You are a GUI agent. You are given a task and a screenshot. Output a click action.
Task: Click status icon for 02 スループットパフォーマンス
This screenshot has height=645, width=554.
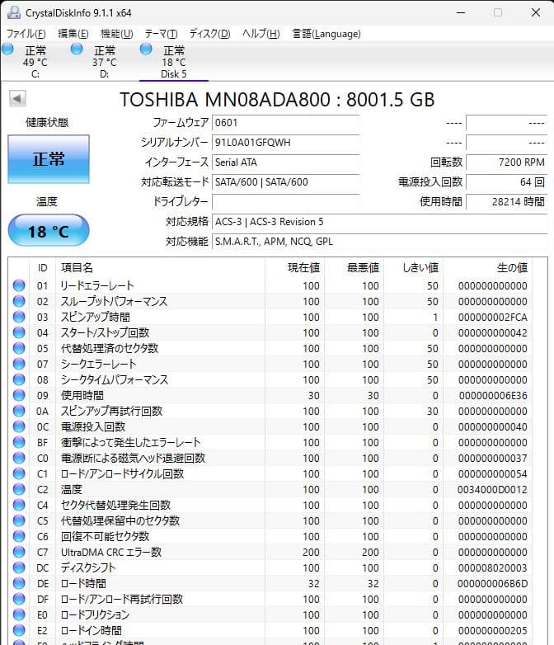coord(19,301)
